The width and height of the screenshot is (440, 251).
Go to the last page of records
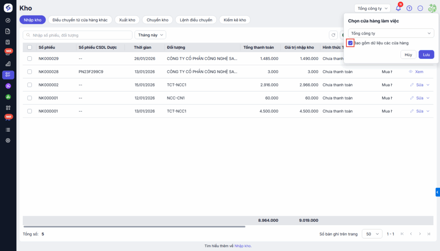coord(428,234)
